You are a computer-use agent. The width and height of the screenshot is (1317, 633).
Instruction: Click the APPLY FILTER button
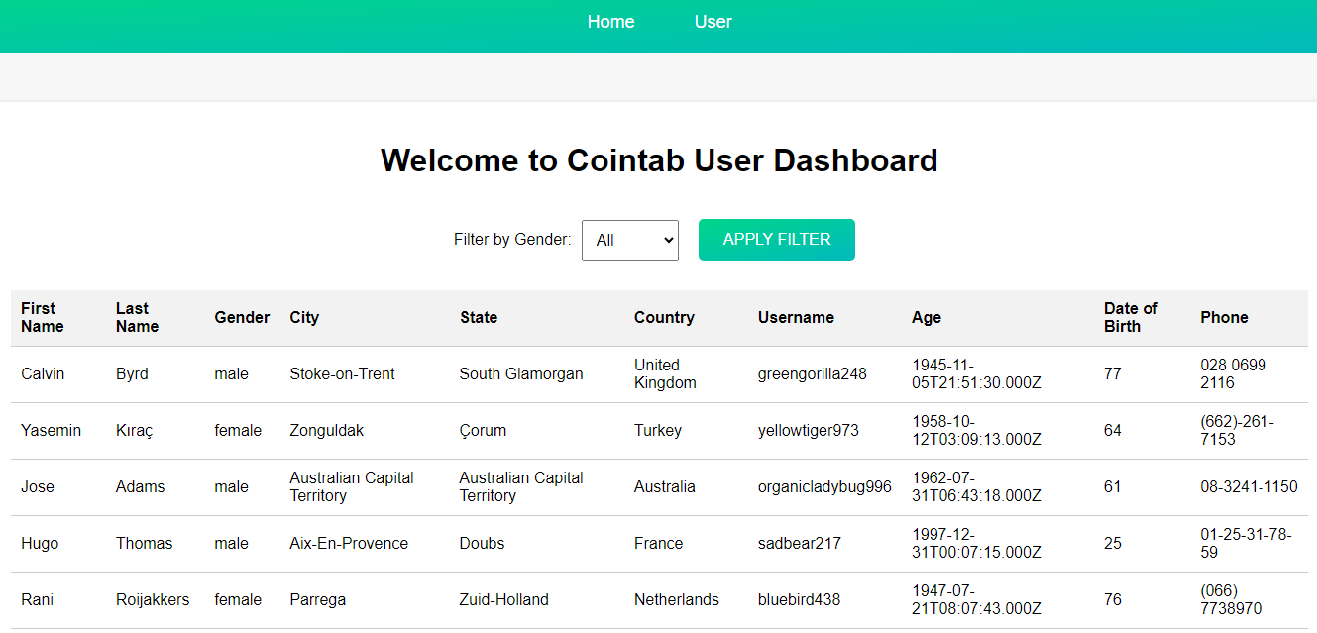pos(776,240)
